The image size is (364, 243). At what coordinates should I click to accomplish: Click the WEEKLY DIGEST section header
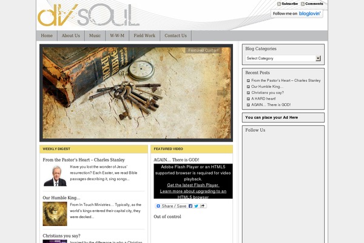[x=93, y=149]
